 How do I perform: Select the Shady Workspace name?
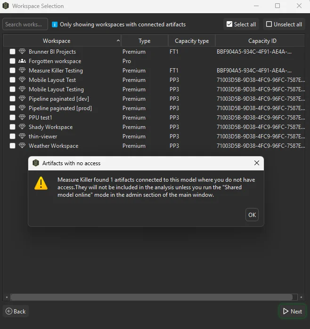tap(50, 127)
